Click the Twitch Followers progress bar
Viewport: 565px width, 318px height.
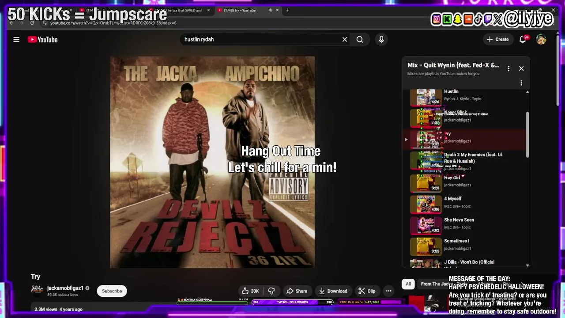(292, 302)
